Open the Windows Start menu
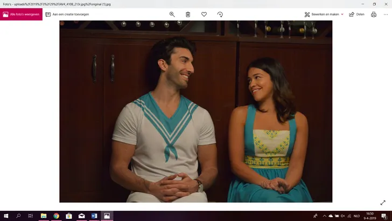Viewport: 392px width, 221px height. pos(6,216)
